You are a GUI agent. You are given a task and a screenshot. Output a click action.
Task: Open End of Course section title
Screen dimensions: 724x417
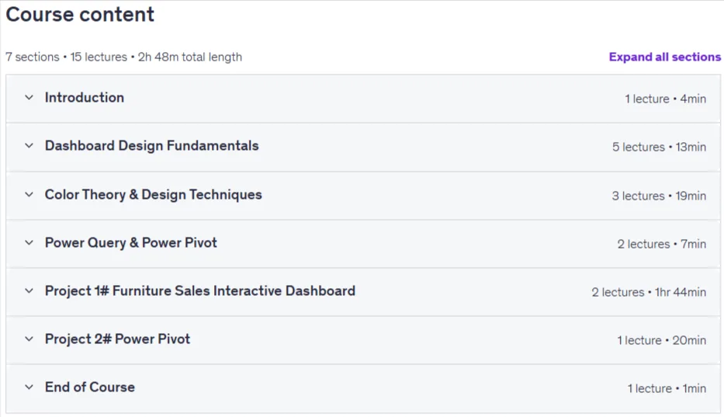(x=89, y=387)
